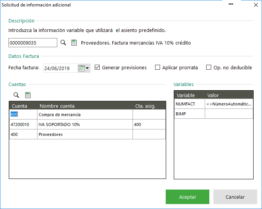Click Cta. asig. cell in Compra de mercancía row
The width and height of the screenshot is (262, 209).
tap(149, 115)
